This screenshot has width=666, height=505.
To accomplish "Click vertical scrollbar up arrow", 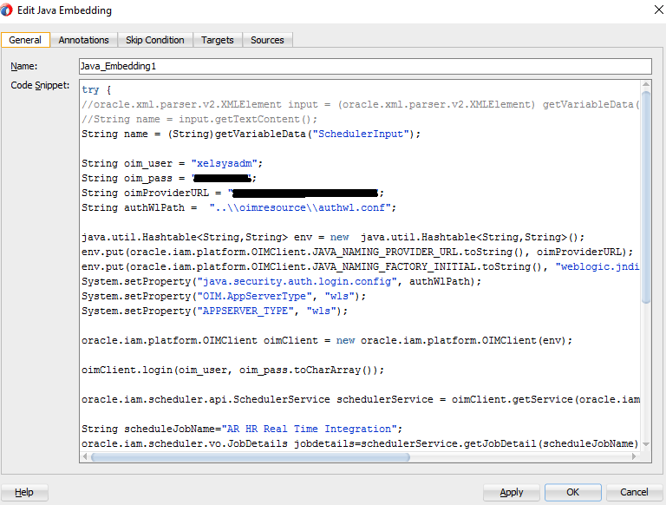I will click(646, 84).
